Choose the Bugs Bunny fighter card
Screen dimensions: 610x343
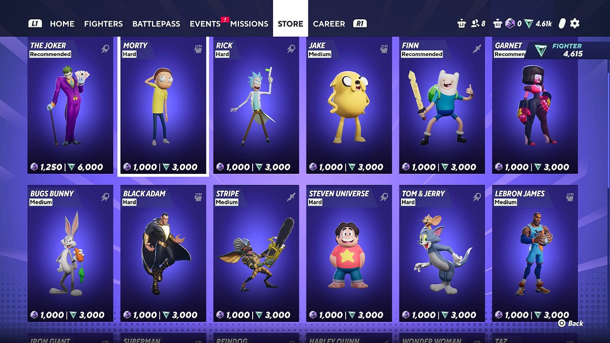click(x=70, y=254)
